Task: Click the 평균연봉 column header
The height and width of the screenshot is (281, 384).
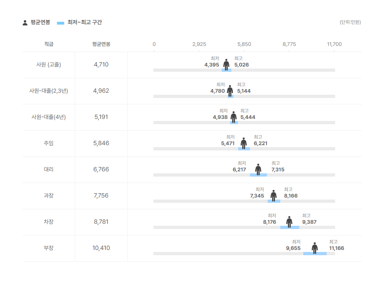Action: (101, 44)
